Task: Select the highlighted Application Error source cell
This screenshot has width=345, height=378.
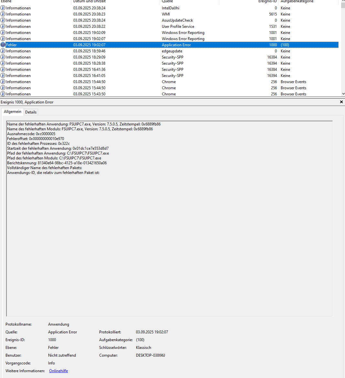Action: (x=176, y=45)
